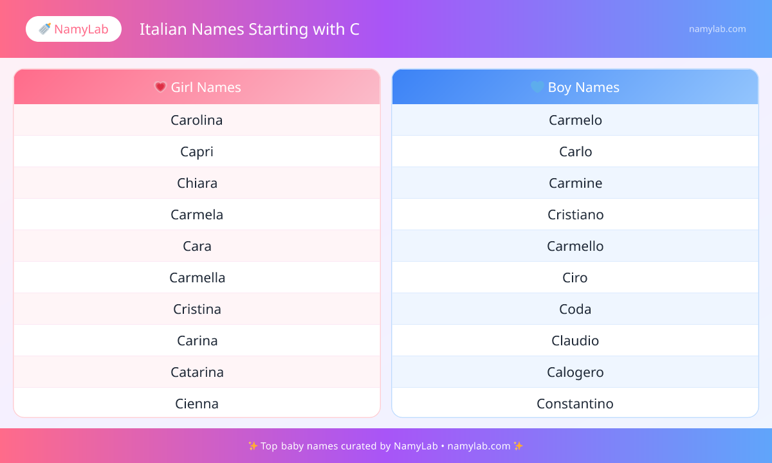Choose the girl name Carolina
The height and width of the screenshot is (463, 772).
pyautogui.click(x=197, y=120)
